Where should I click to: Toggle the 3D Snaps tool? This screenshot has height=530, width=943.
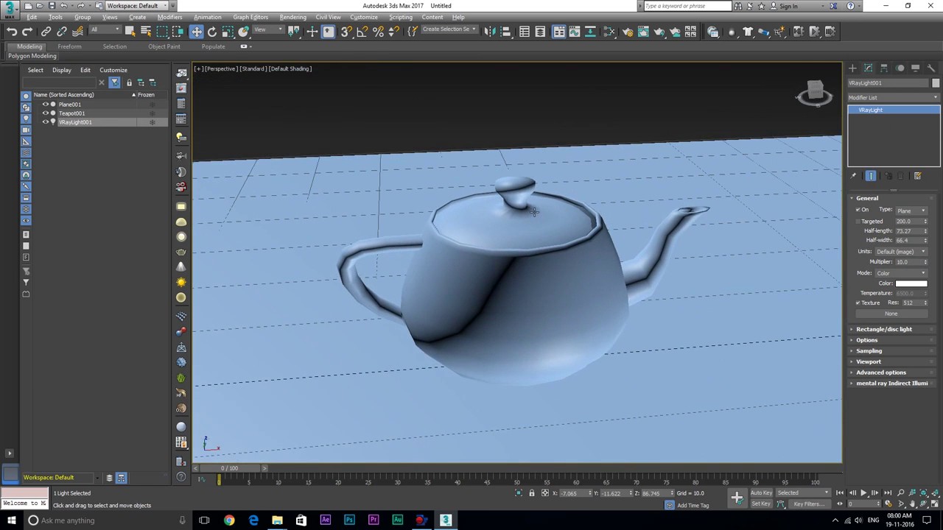click(346, 32)
